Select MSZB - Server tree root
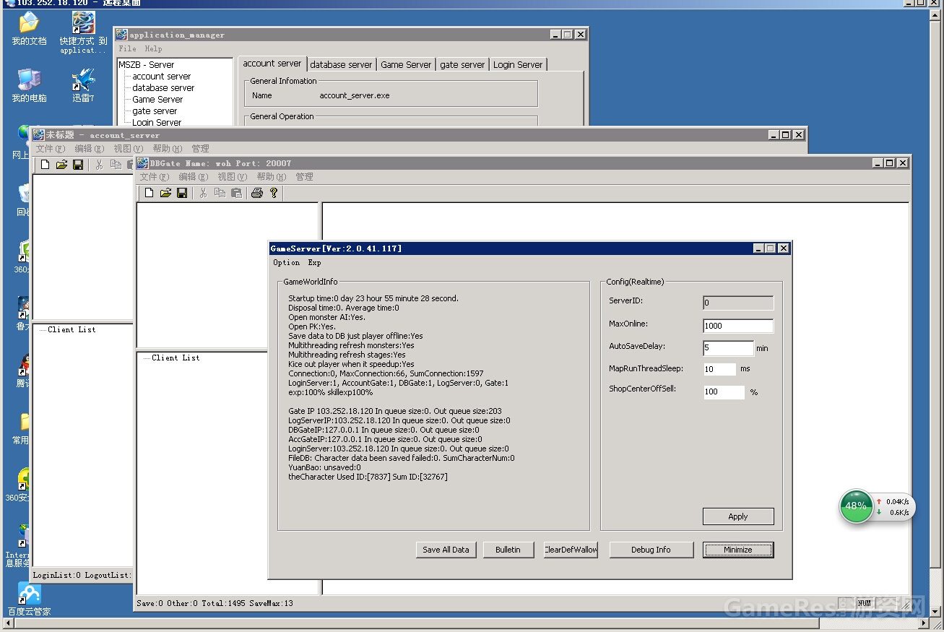This screenshot has height=632, width=944. point(146,65)
